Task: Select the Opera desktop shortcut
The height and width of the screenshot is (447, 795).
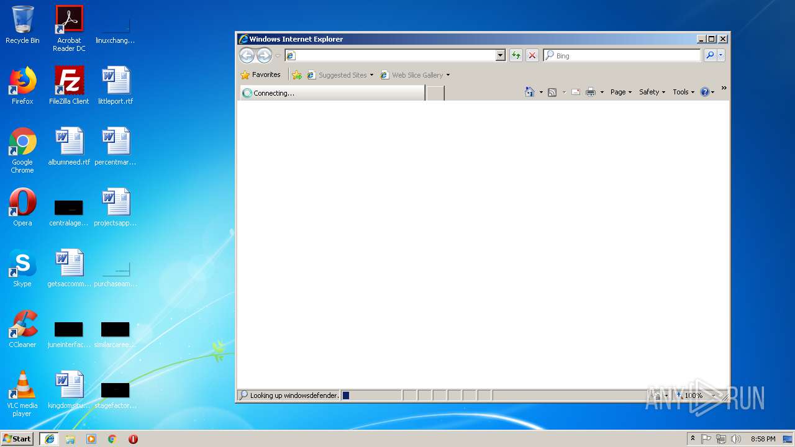Action: 22,207
